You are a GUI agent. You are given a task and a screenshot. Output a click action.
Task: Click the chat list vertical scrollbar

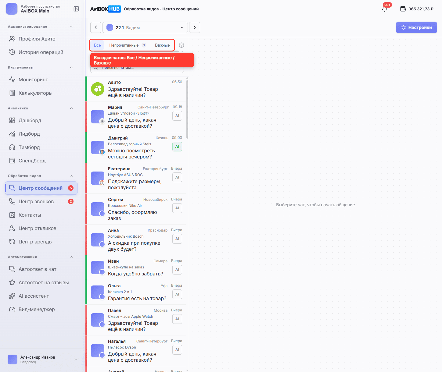tap(187, 109)
